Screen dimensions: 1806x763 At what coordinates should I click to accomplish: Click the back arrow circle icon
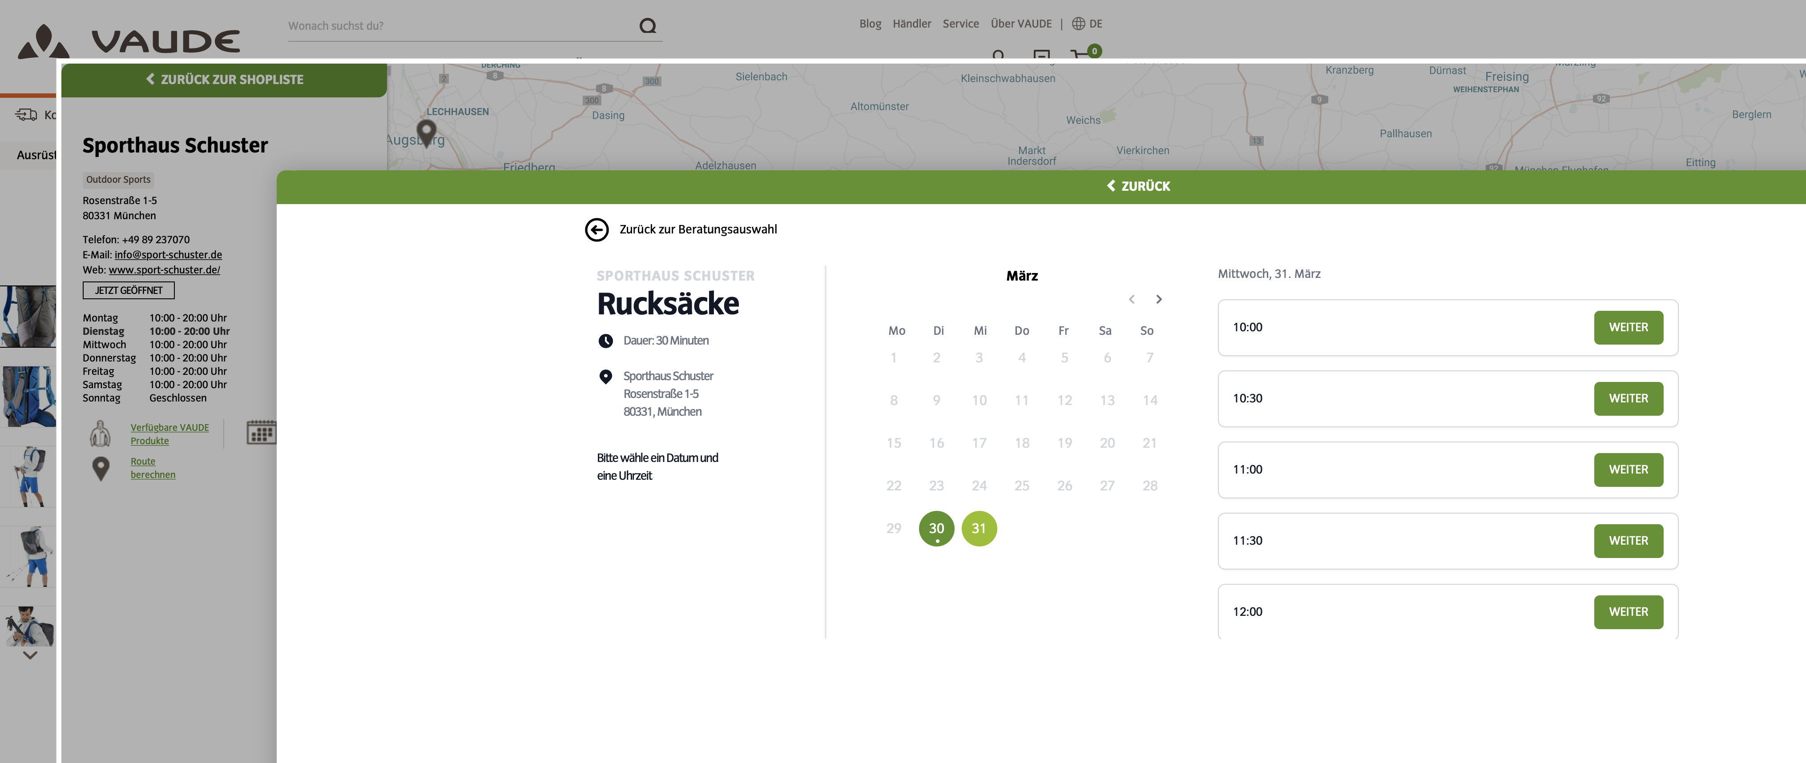pyautogui.click(x=597, y=229)
